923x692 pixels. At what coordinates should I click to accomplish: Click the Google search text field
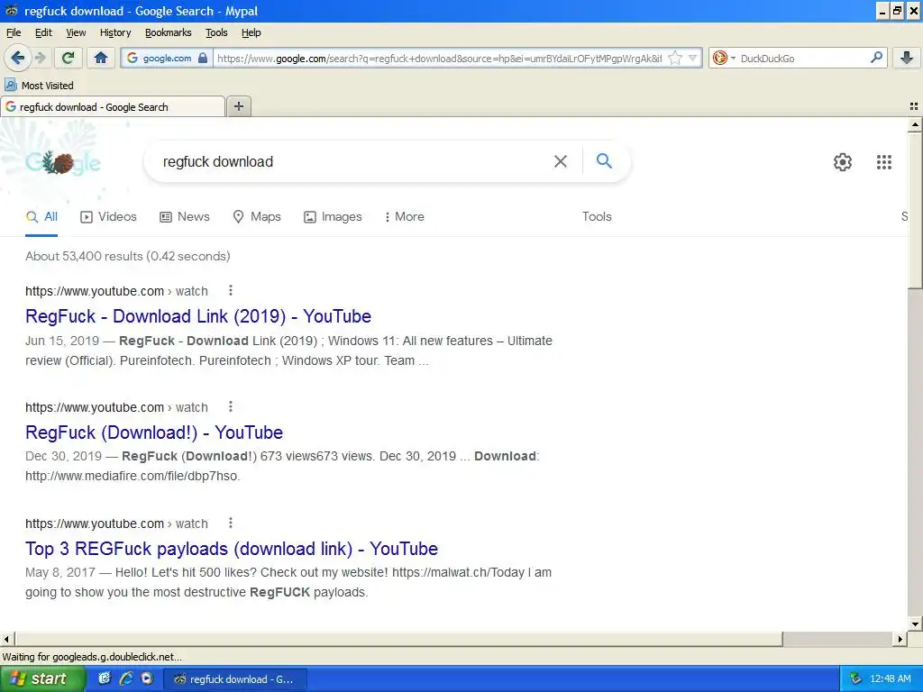[353, 162]
